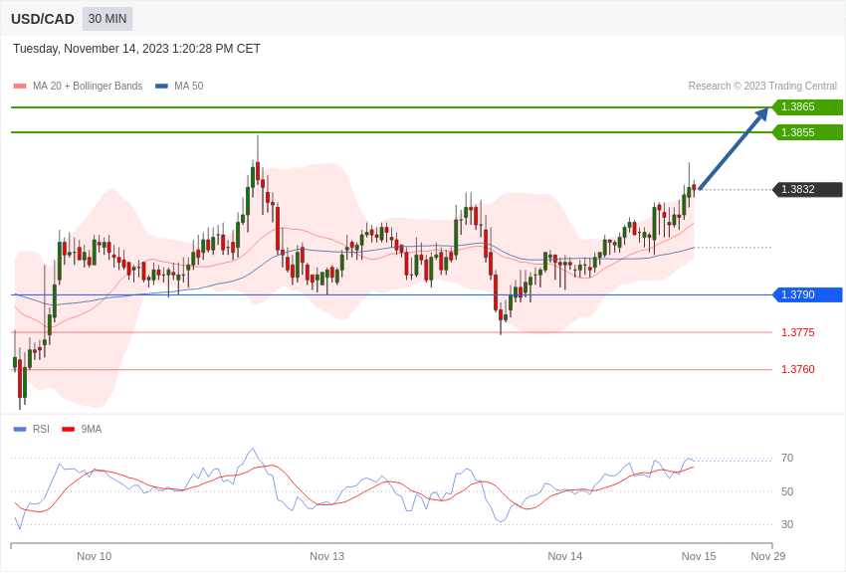Click the 30 MIN timeframe badge
Viewport: 846px width, 573px height.
pos(107,19)
